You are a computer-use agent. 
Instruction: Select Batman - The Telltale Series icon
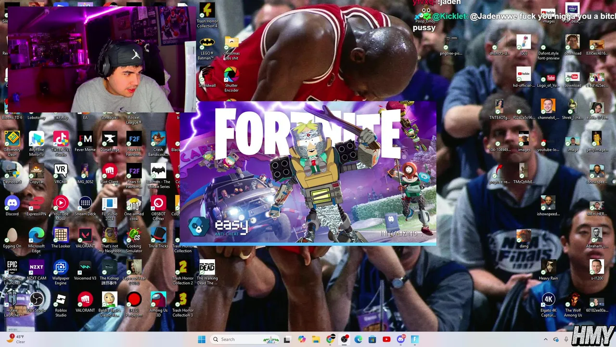[x=158, y=176]
